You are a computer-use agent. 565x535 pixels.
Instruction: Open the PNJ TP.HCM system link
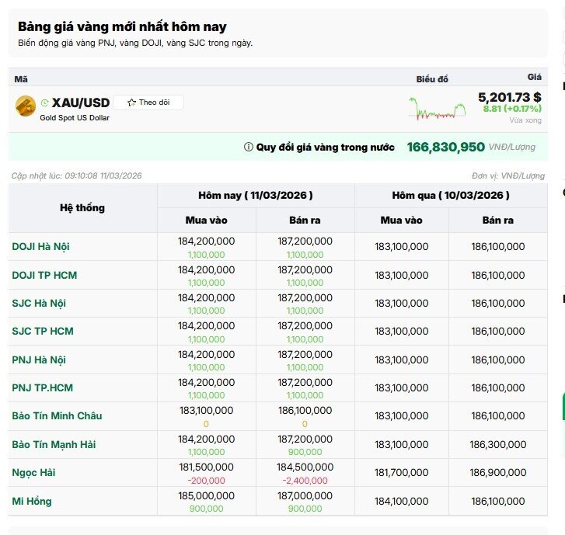tap(43, 387)
